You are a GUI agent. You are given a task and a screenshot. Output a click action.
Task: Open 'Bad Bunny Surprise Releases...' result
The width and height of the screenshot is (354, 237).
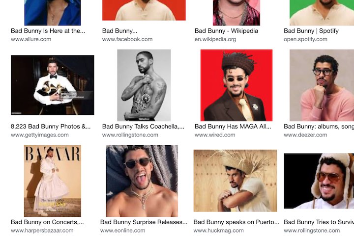[x=144, y=222]
